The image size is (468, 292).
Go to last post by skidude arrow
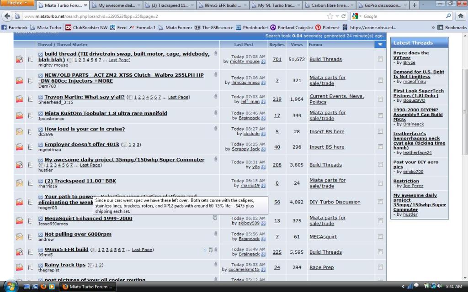(x=263, y=134)
